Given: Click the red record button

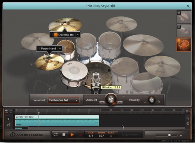Looking at the screenshot, I should click(80, 135).
